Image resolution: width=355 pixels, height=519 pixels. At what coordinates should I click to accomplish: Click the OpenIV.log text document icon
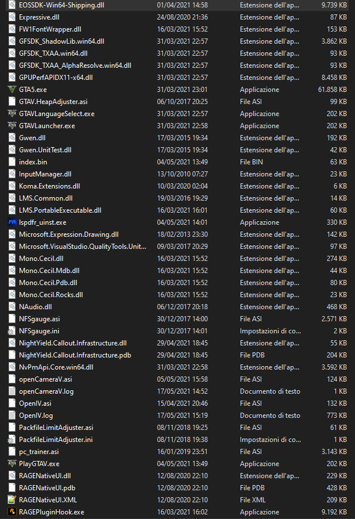point(12,416)
